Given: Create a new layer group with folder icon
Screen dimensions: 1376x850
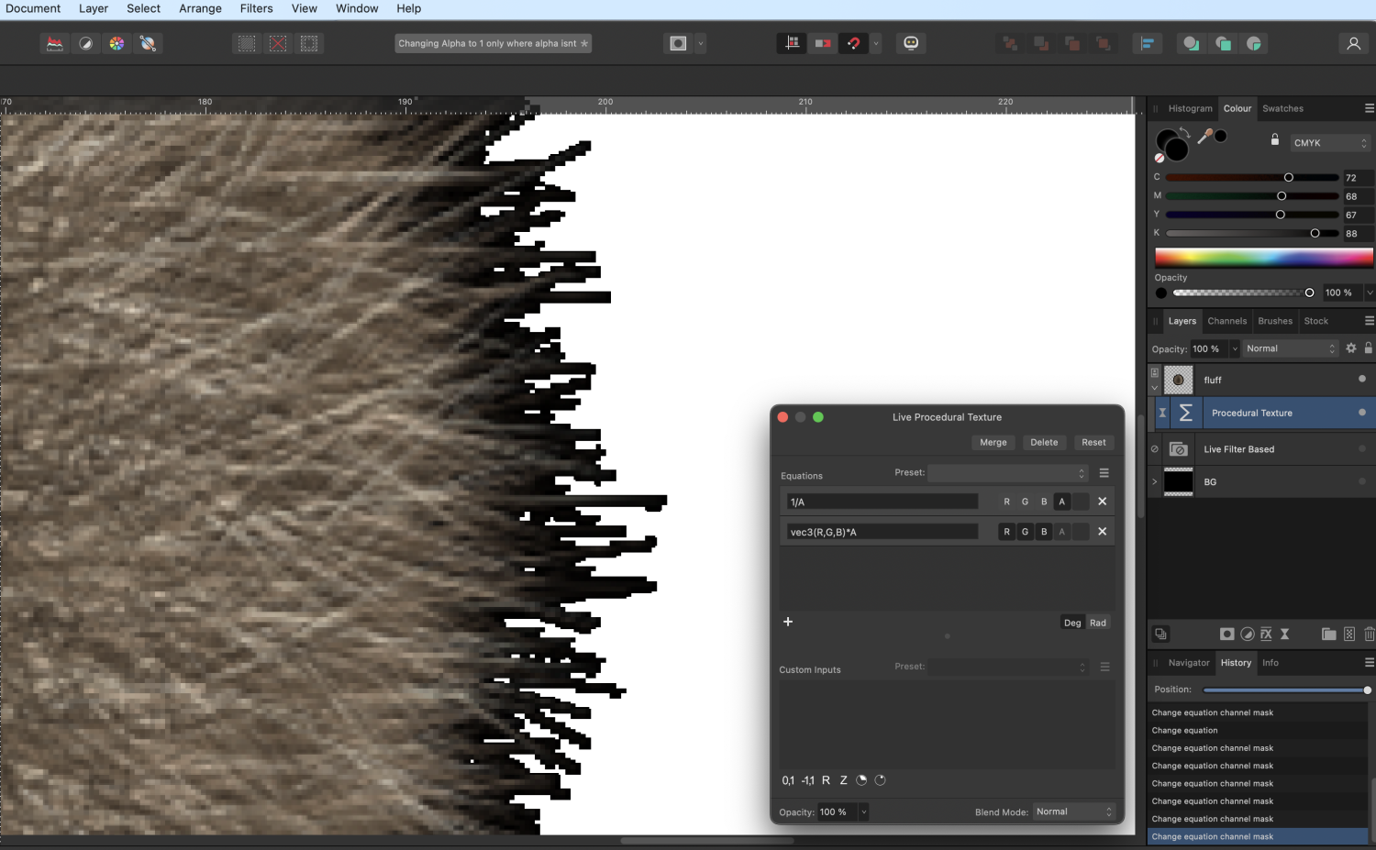Looking at the screenshot, I should [x=1328, y=634].
